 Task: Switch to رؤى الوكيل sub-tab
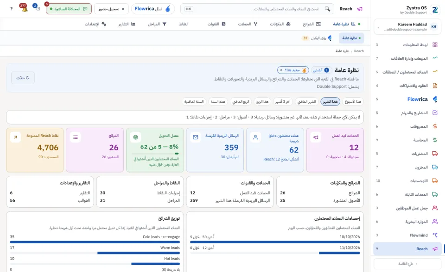[317, 38]
